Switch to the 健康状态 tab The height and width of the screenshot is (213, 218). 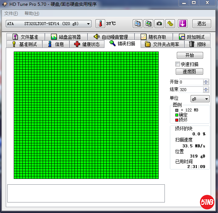point(87,44)
